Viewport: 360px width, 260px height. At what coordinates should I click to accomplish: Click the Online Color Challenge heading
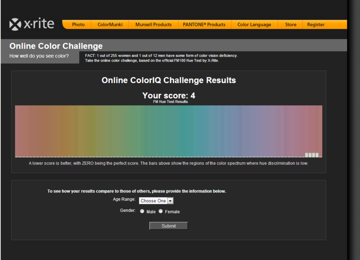pos(56,46)
